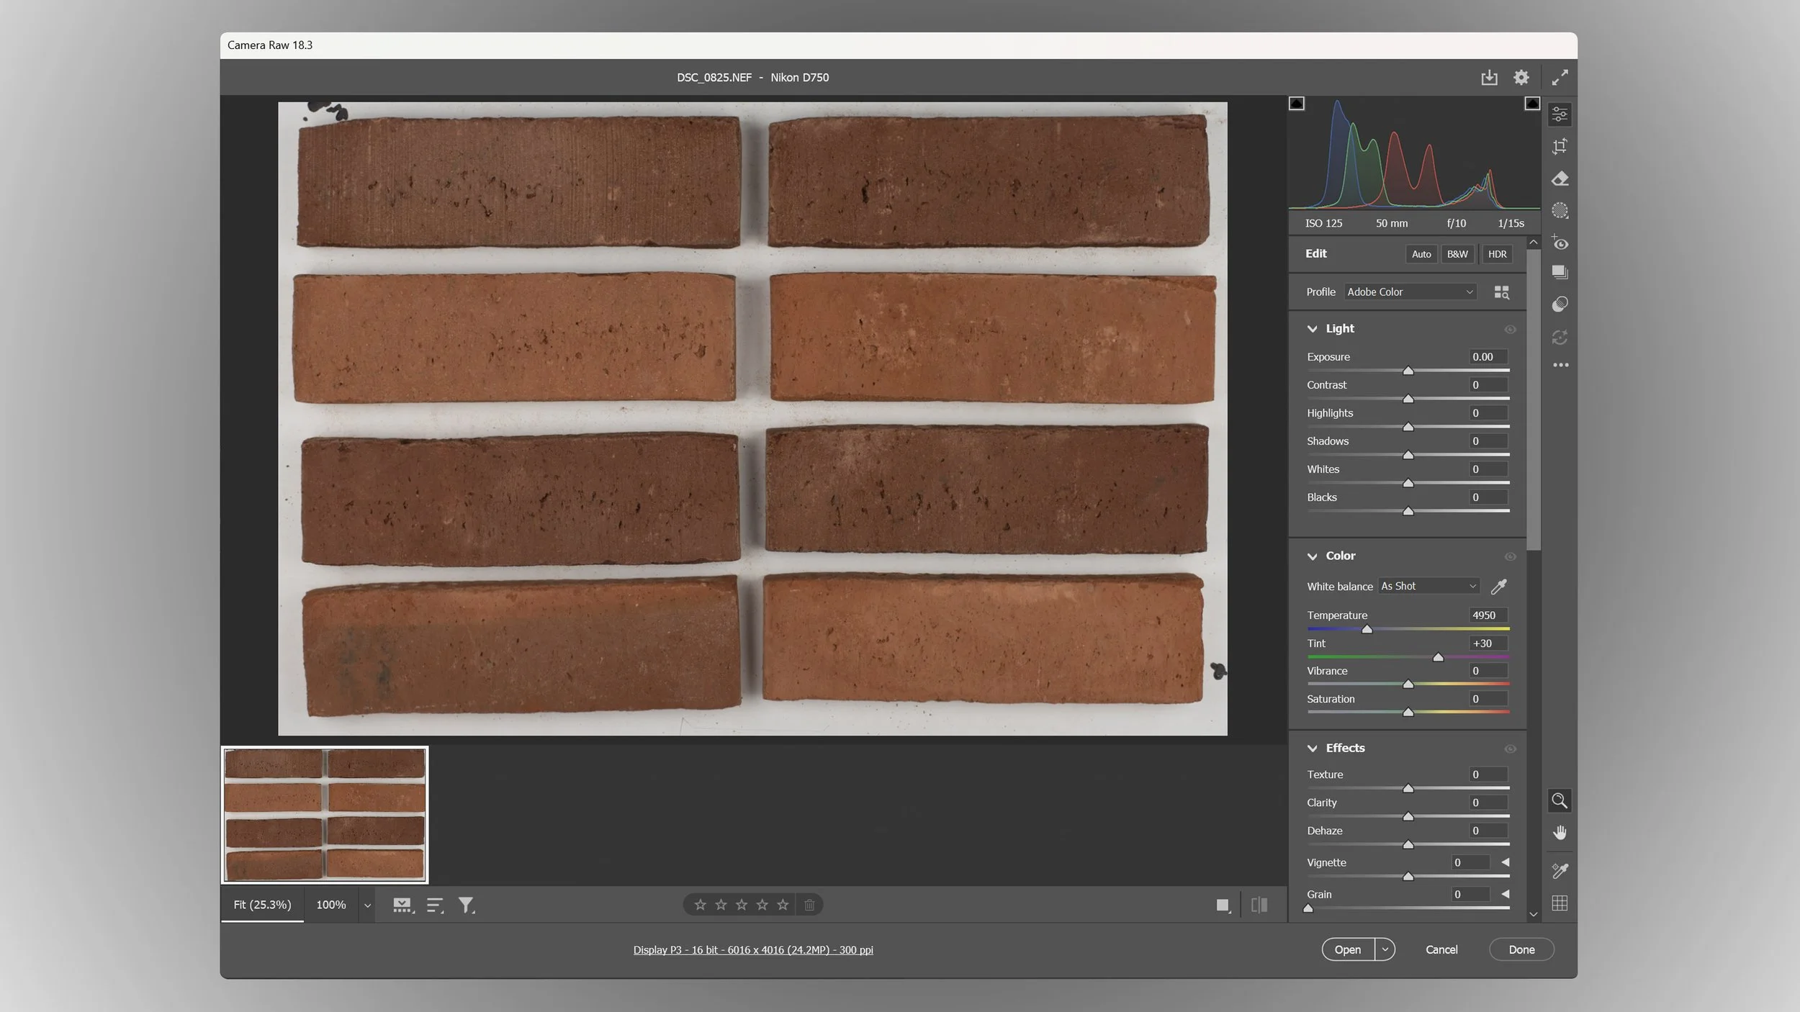Open the Masking tool
1800x1012 pixels.
click(1560, 211)
